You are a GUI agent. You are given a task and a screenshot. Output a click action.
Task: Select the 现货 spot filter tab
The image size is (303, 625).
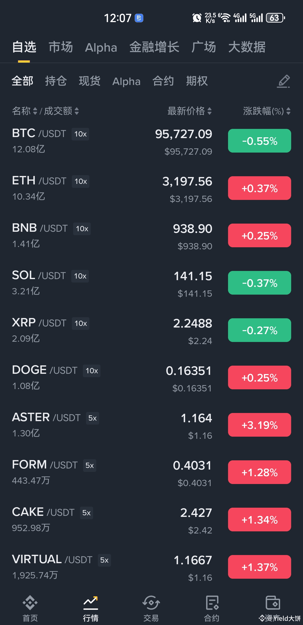(89, 81)
